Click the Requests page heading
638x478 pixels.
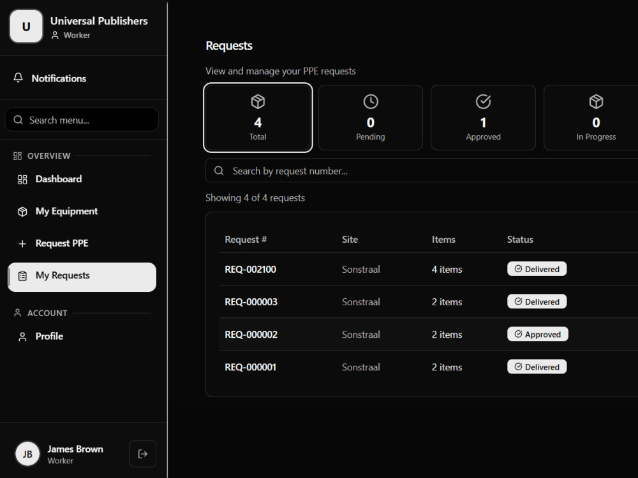229,45
